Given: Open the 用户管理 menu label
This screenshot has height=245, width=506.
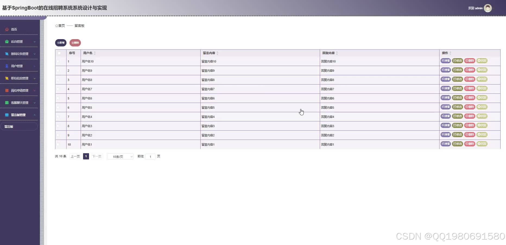Looking at the screenshot, I should [17, 66].
